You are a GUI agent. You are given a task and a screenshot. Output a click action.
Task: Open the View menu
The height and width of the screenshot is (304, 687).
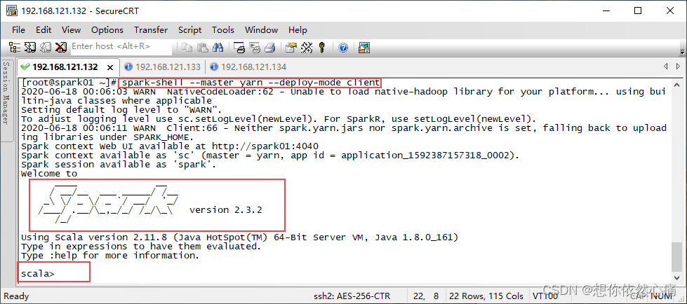pyautogui.click(x=71, y=29)
